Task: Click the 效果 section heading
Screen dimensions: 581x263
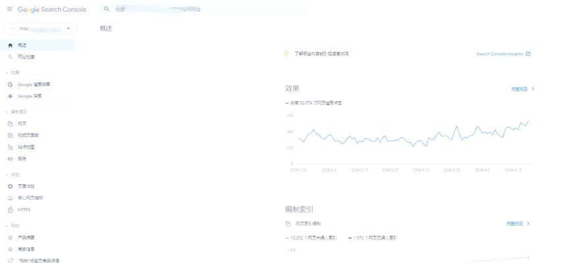Action: tap(292, 88)
